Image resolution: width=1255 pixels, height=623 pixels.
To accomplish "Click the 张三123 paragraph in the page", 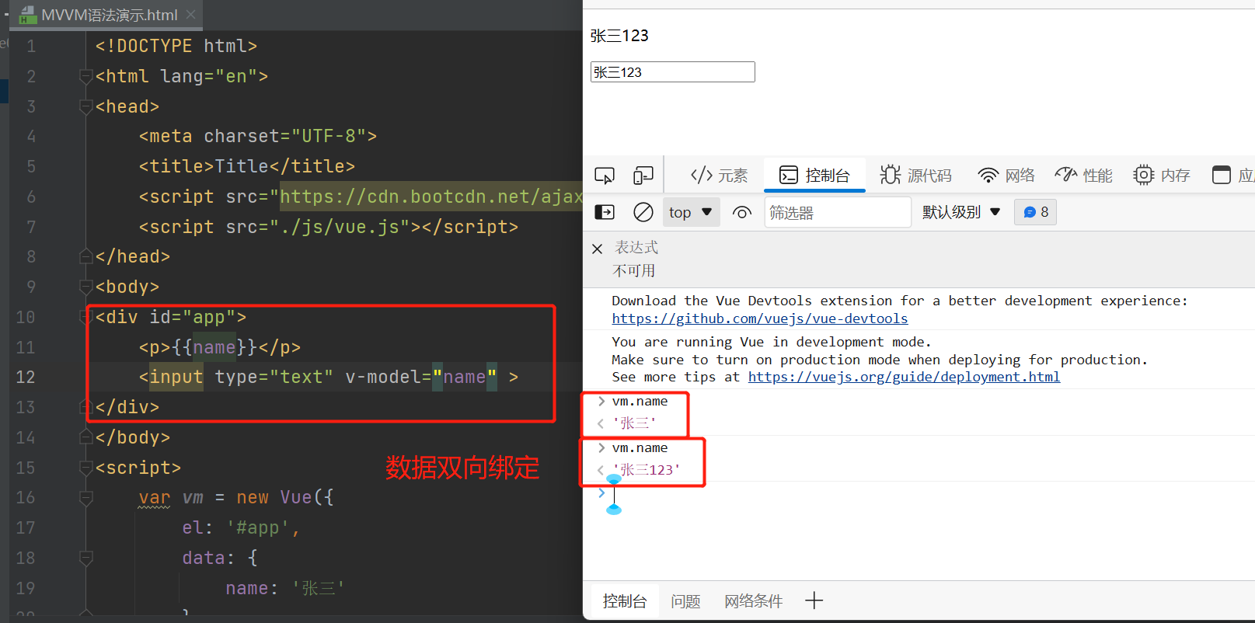I will point(619,36).
